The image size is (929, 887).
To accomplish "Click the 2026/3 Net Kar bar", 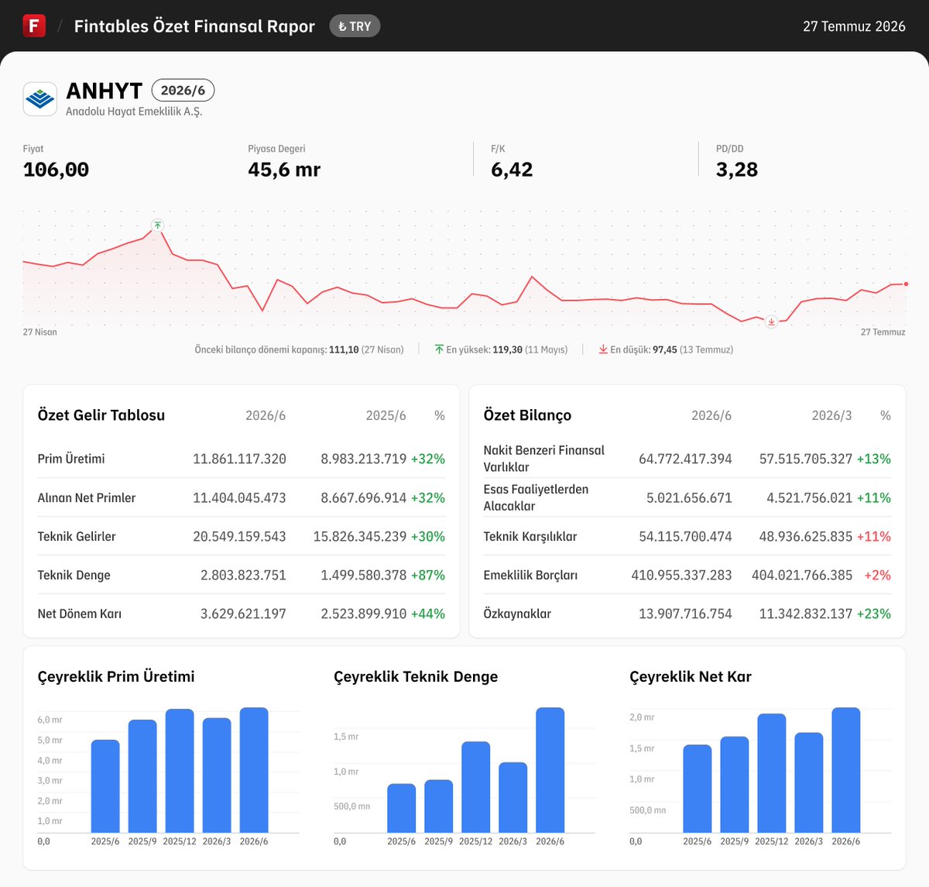I will [809, 782].
